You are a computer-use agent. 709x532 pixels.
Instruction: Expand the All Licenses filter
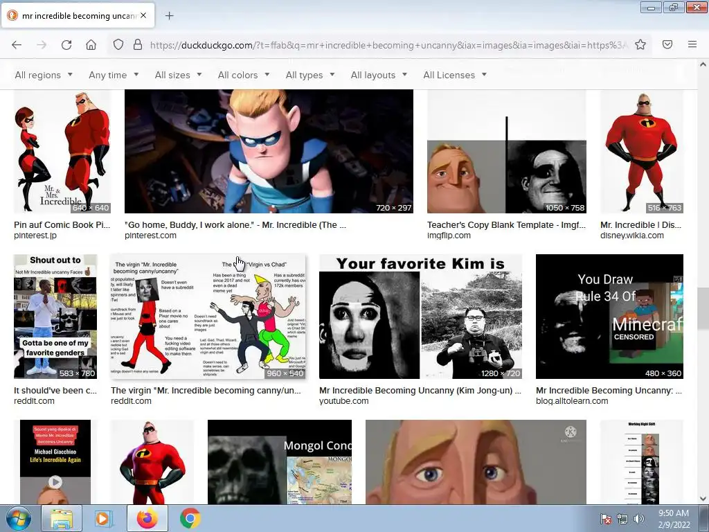455,75
